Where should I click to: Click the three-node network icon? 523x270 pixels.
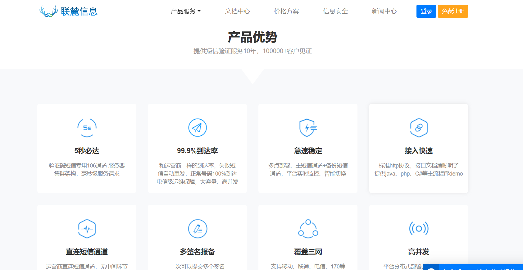[308, 229]
